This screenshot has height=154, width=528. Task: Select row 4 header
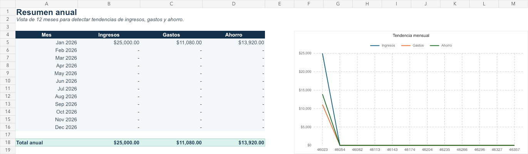point(8,35)
